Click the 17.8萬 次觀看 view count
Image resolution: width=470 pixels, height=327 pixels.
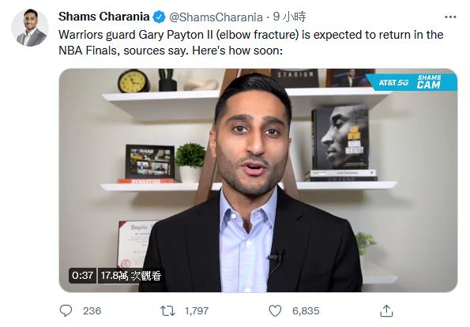click(x=130, y=275)
